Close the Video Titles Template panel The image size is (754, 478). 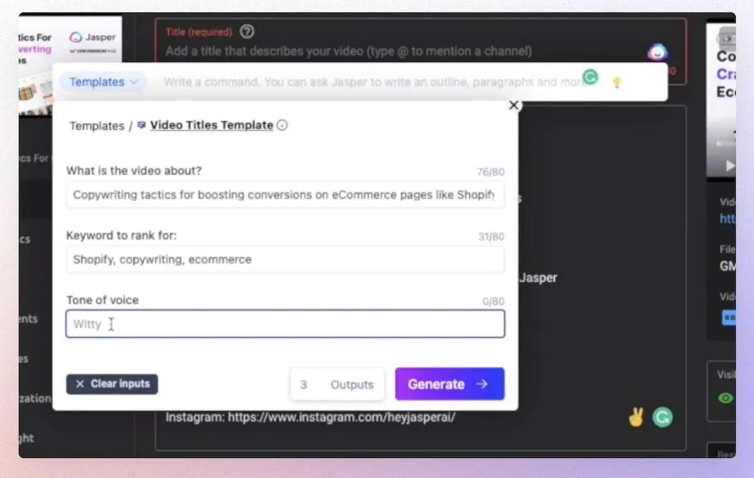tap(514, 106)
